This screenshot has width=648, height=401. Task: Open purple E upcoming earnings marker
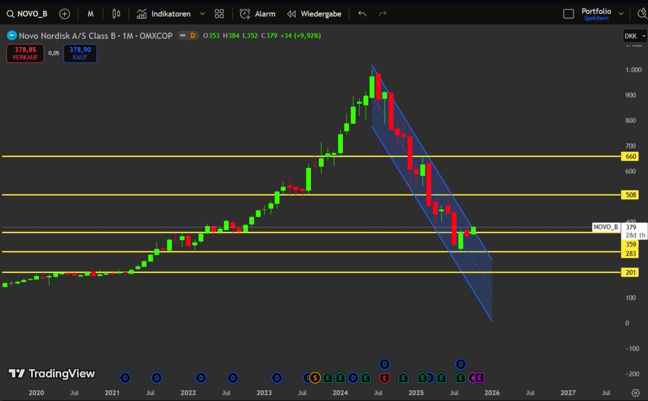[x=479, y=377]
